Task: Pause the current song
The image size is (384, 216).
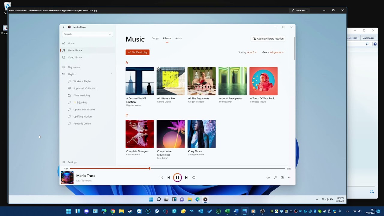Action: coord(177,178)
